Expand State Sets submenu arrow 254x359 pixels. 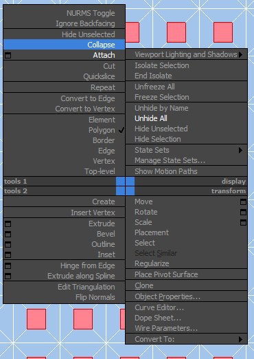pyautogui.click(x=240, y=150)
